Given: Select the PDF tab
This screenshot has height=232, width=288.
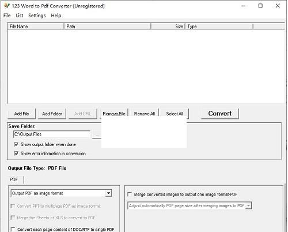Looking at the screenshot, I should pos(14,179).
